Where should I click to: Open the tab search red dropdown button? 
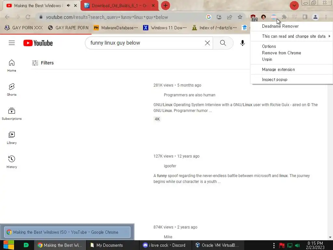click(x=294, y=6)
